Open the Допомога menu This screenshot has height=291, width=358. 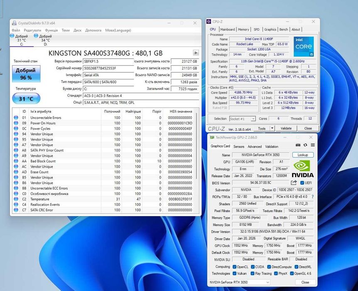[x=93, y=30]
